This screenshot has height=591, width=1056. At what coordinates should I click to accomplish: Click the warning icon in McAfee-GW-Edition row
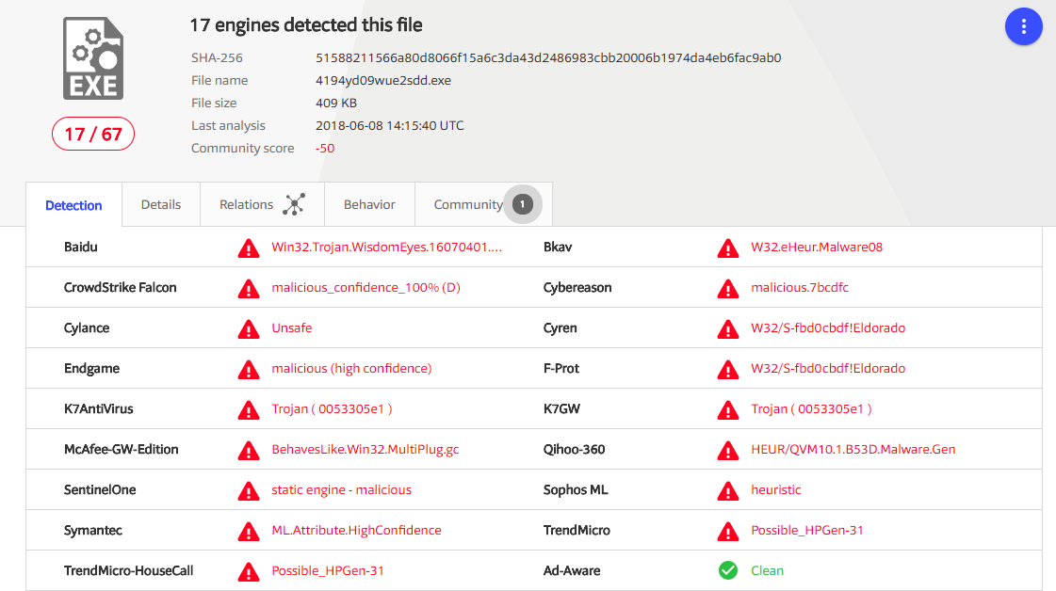249,450
